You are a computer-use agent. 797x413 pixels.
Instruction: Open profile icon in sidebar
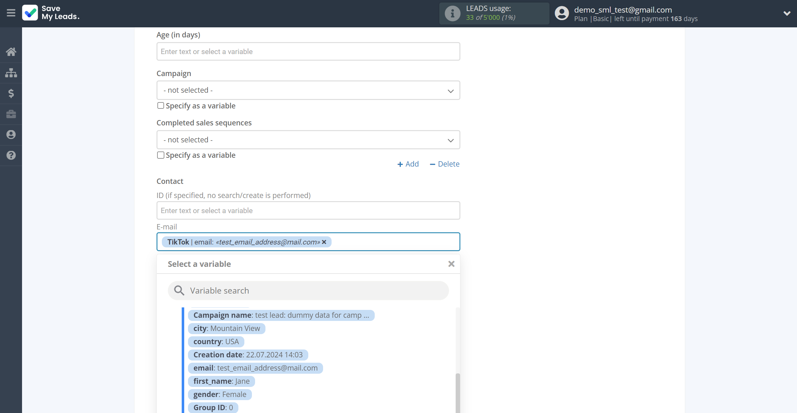point(11,135)
